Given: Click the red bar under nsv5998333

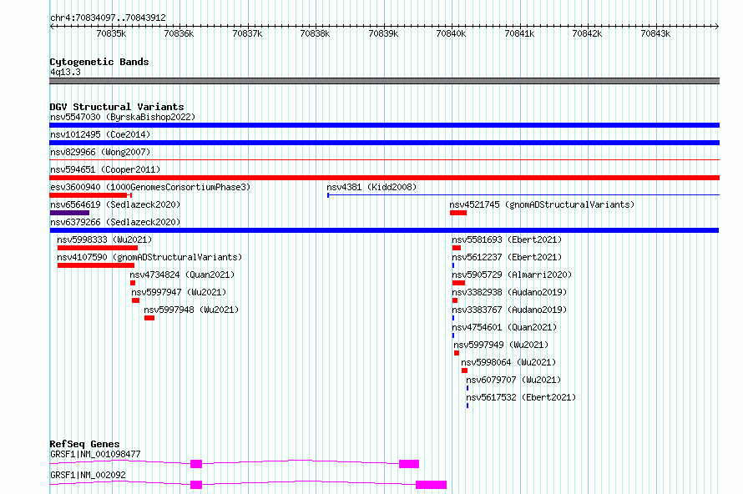Looking at the screenshot, I should click(98, 248).
